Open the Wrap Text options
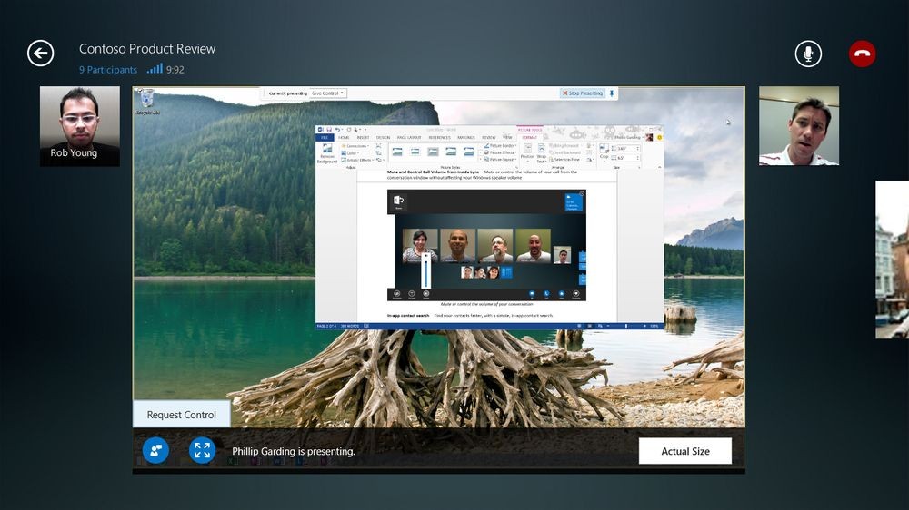Viewport: 909px width, 510px height. (542, 152)
